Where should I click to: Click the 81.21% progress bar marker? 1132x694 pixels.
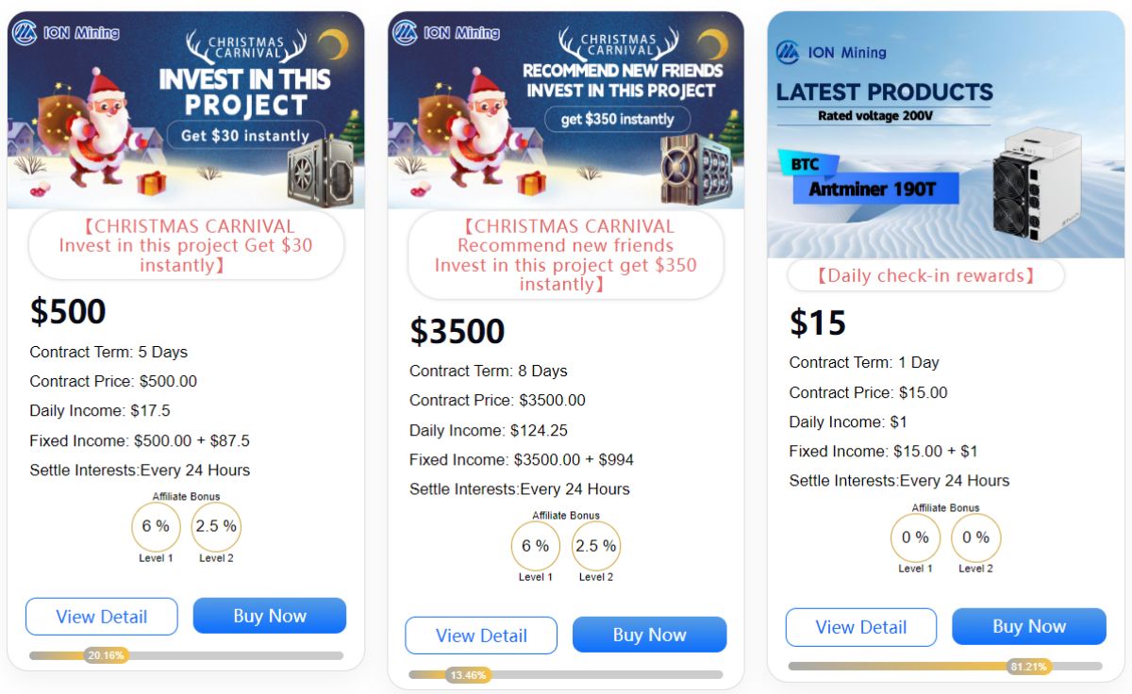point(1028,667)
